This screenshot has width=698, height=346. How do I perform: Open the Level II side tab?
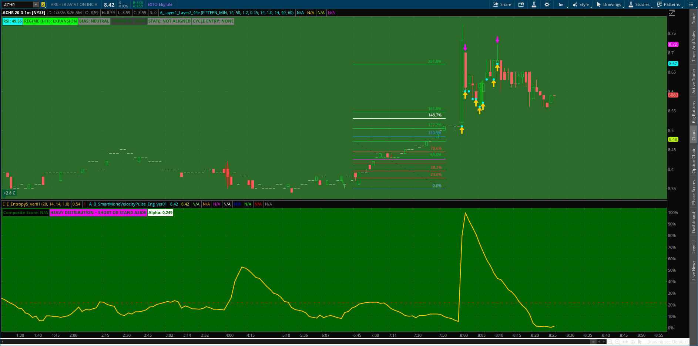[x=694, y=247]
